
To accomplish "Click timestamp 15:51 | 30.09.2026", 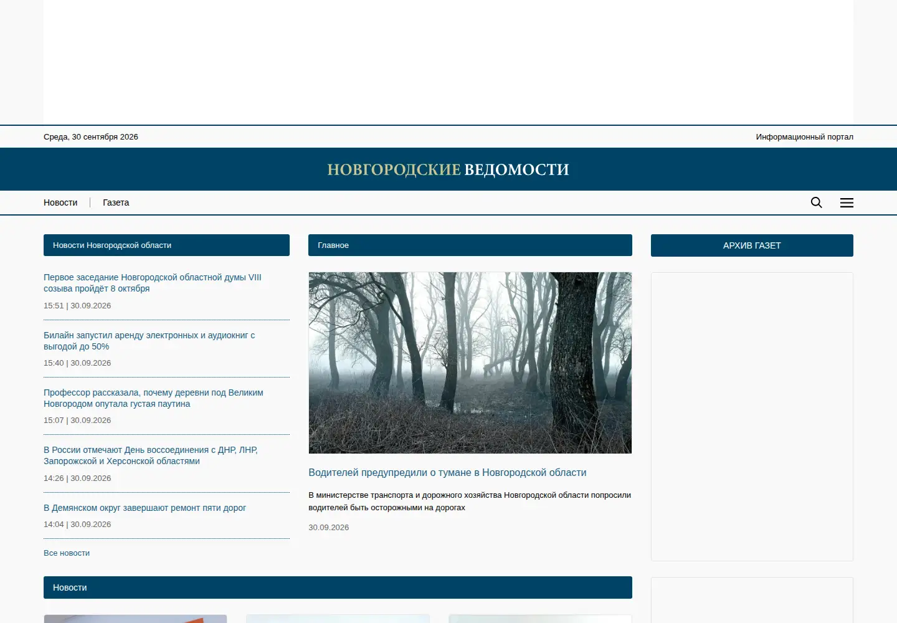I will (77, 306).
